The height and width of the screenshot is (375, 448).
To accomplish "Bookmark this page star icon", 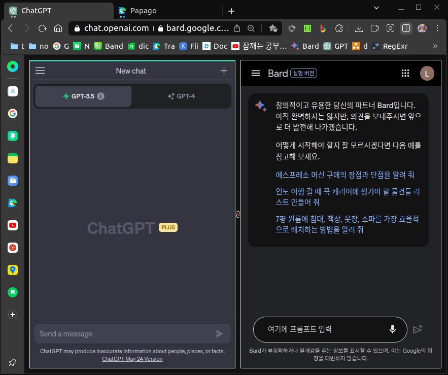I will 273,28.
